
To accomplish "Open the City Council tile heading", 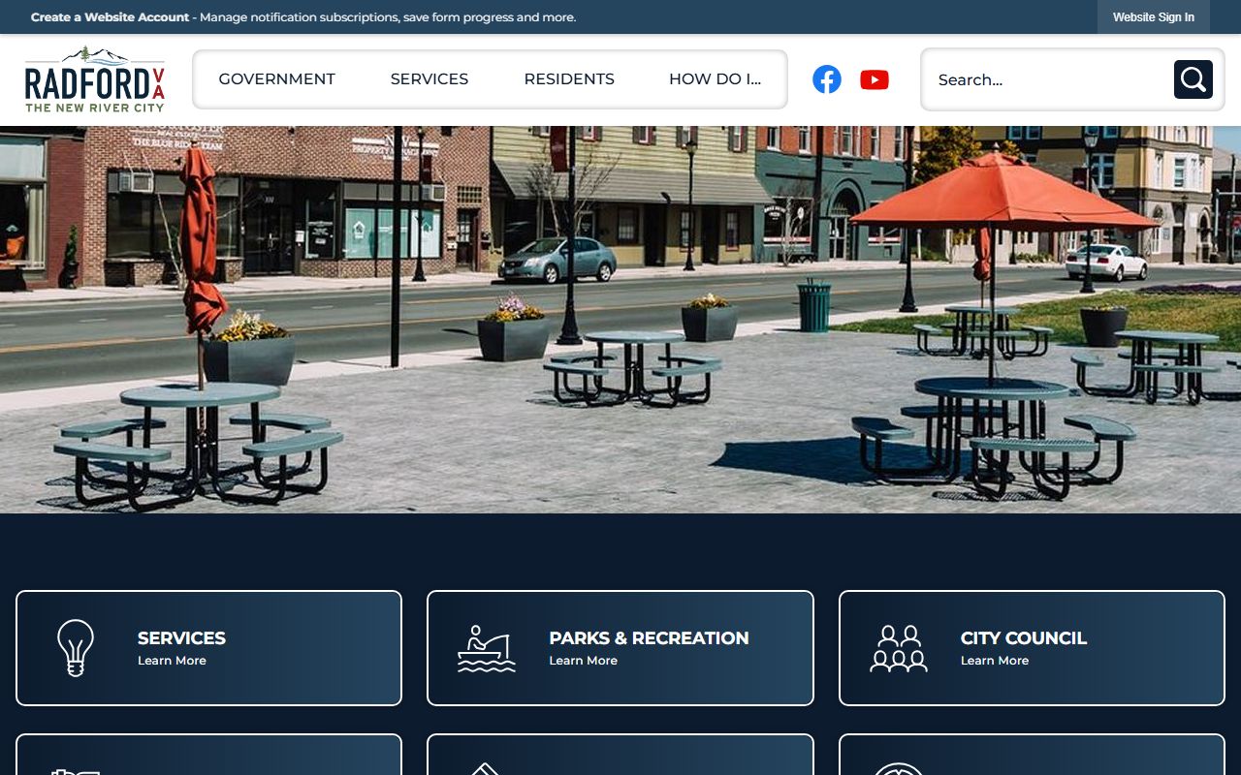I will coord(1023,637).
